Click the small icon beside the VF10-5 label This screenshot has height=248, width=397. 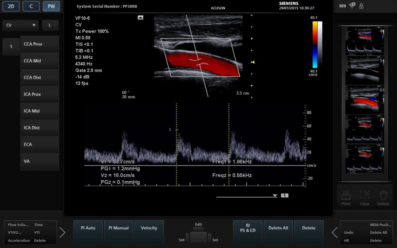pyautogui.click(x=140, y=18)
